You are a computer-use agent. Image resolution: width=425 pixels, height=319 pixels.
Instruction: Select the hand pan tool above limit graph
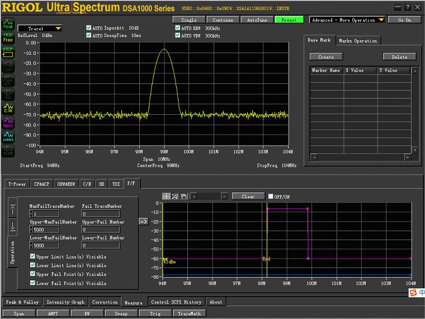pyautogui.click(x=183, y=196)
